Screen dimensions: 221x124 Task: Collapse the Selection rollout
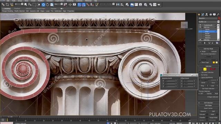[208, 66]
